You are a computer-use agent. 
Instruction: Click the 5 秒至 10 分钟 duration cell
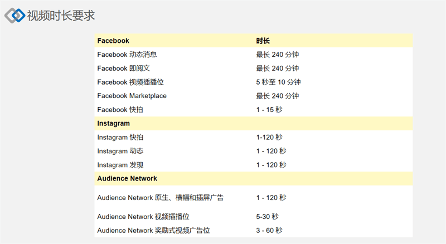tap(278, 82)
